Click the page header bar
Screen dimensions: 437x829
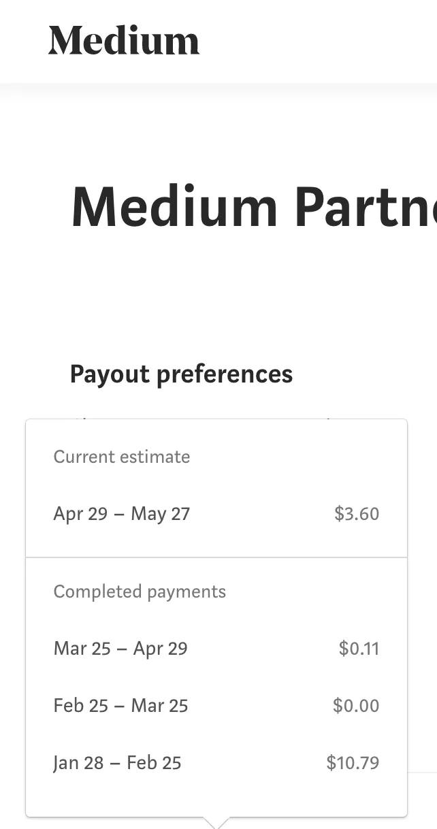(218, 41)
